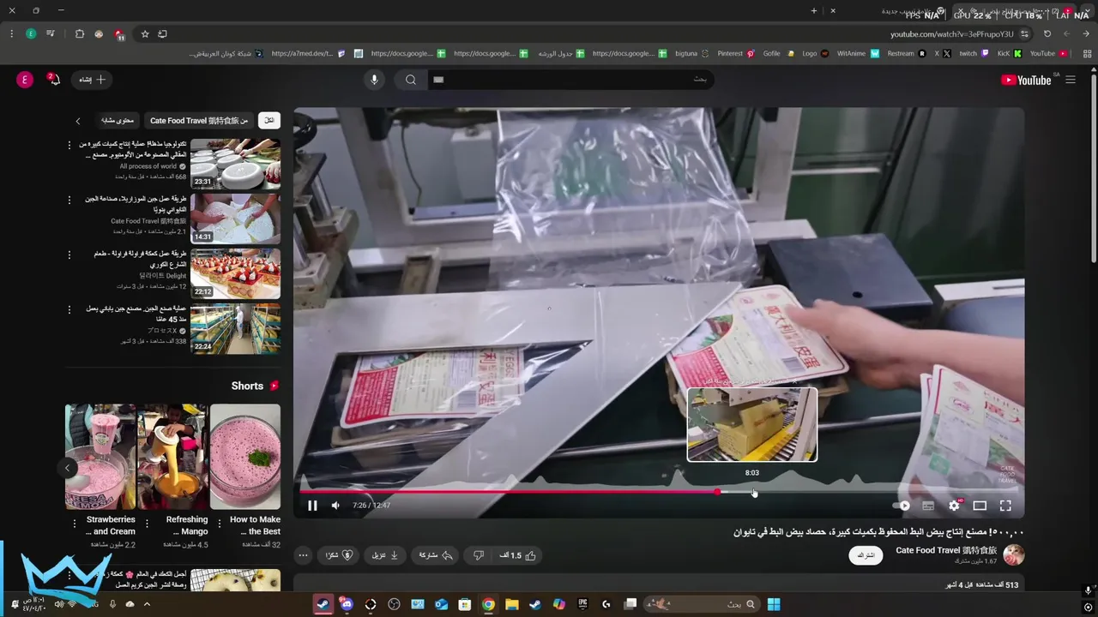The image size is (1098, 617).
Task: Pause the video with the pause button
Action: point(312,506)
